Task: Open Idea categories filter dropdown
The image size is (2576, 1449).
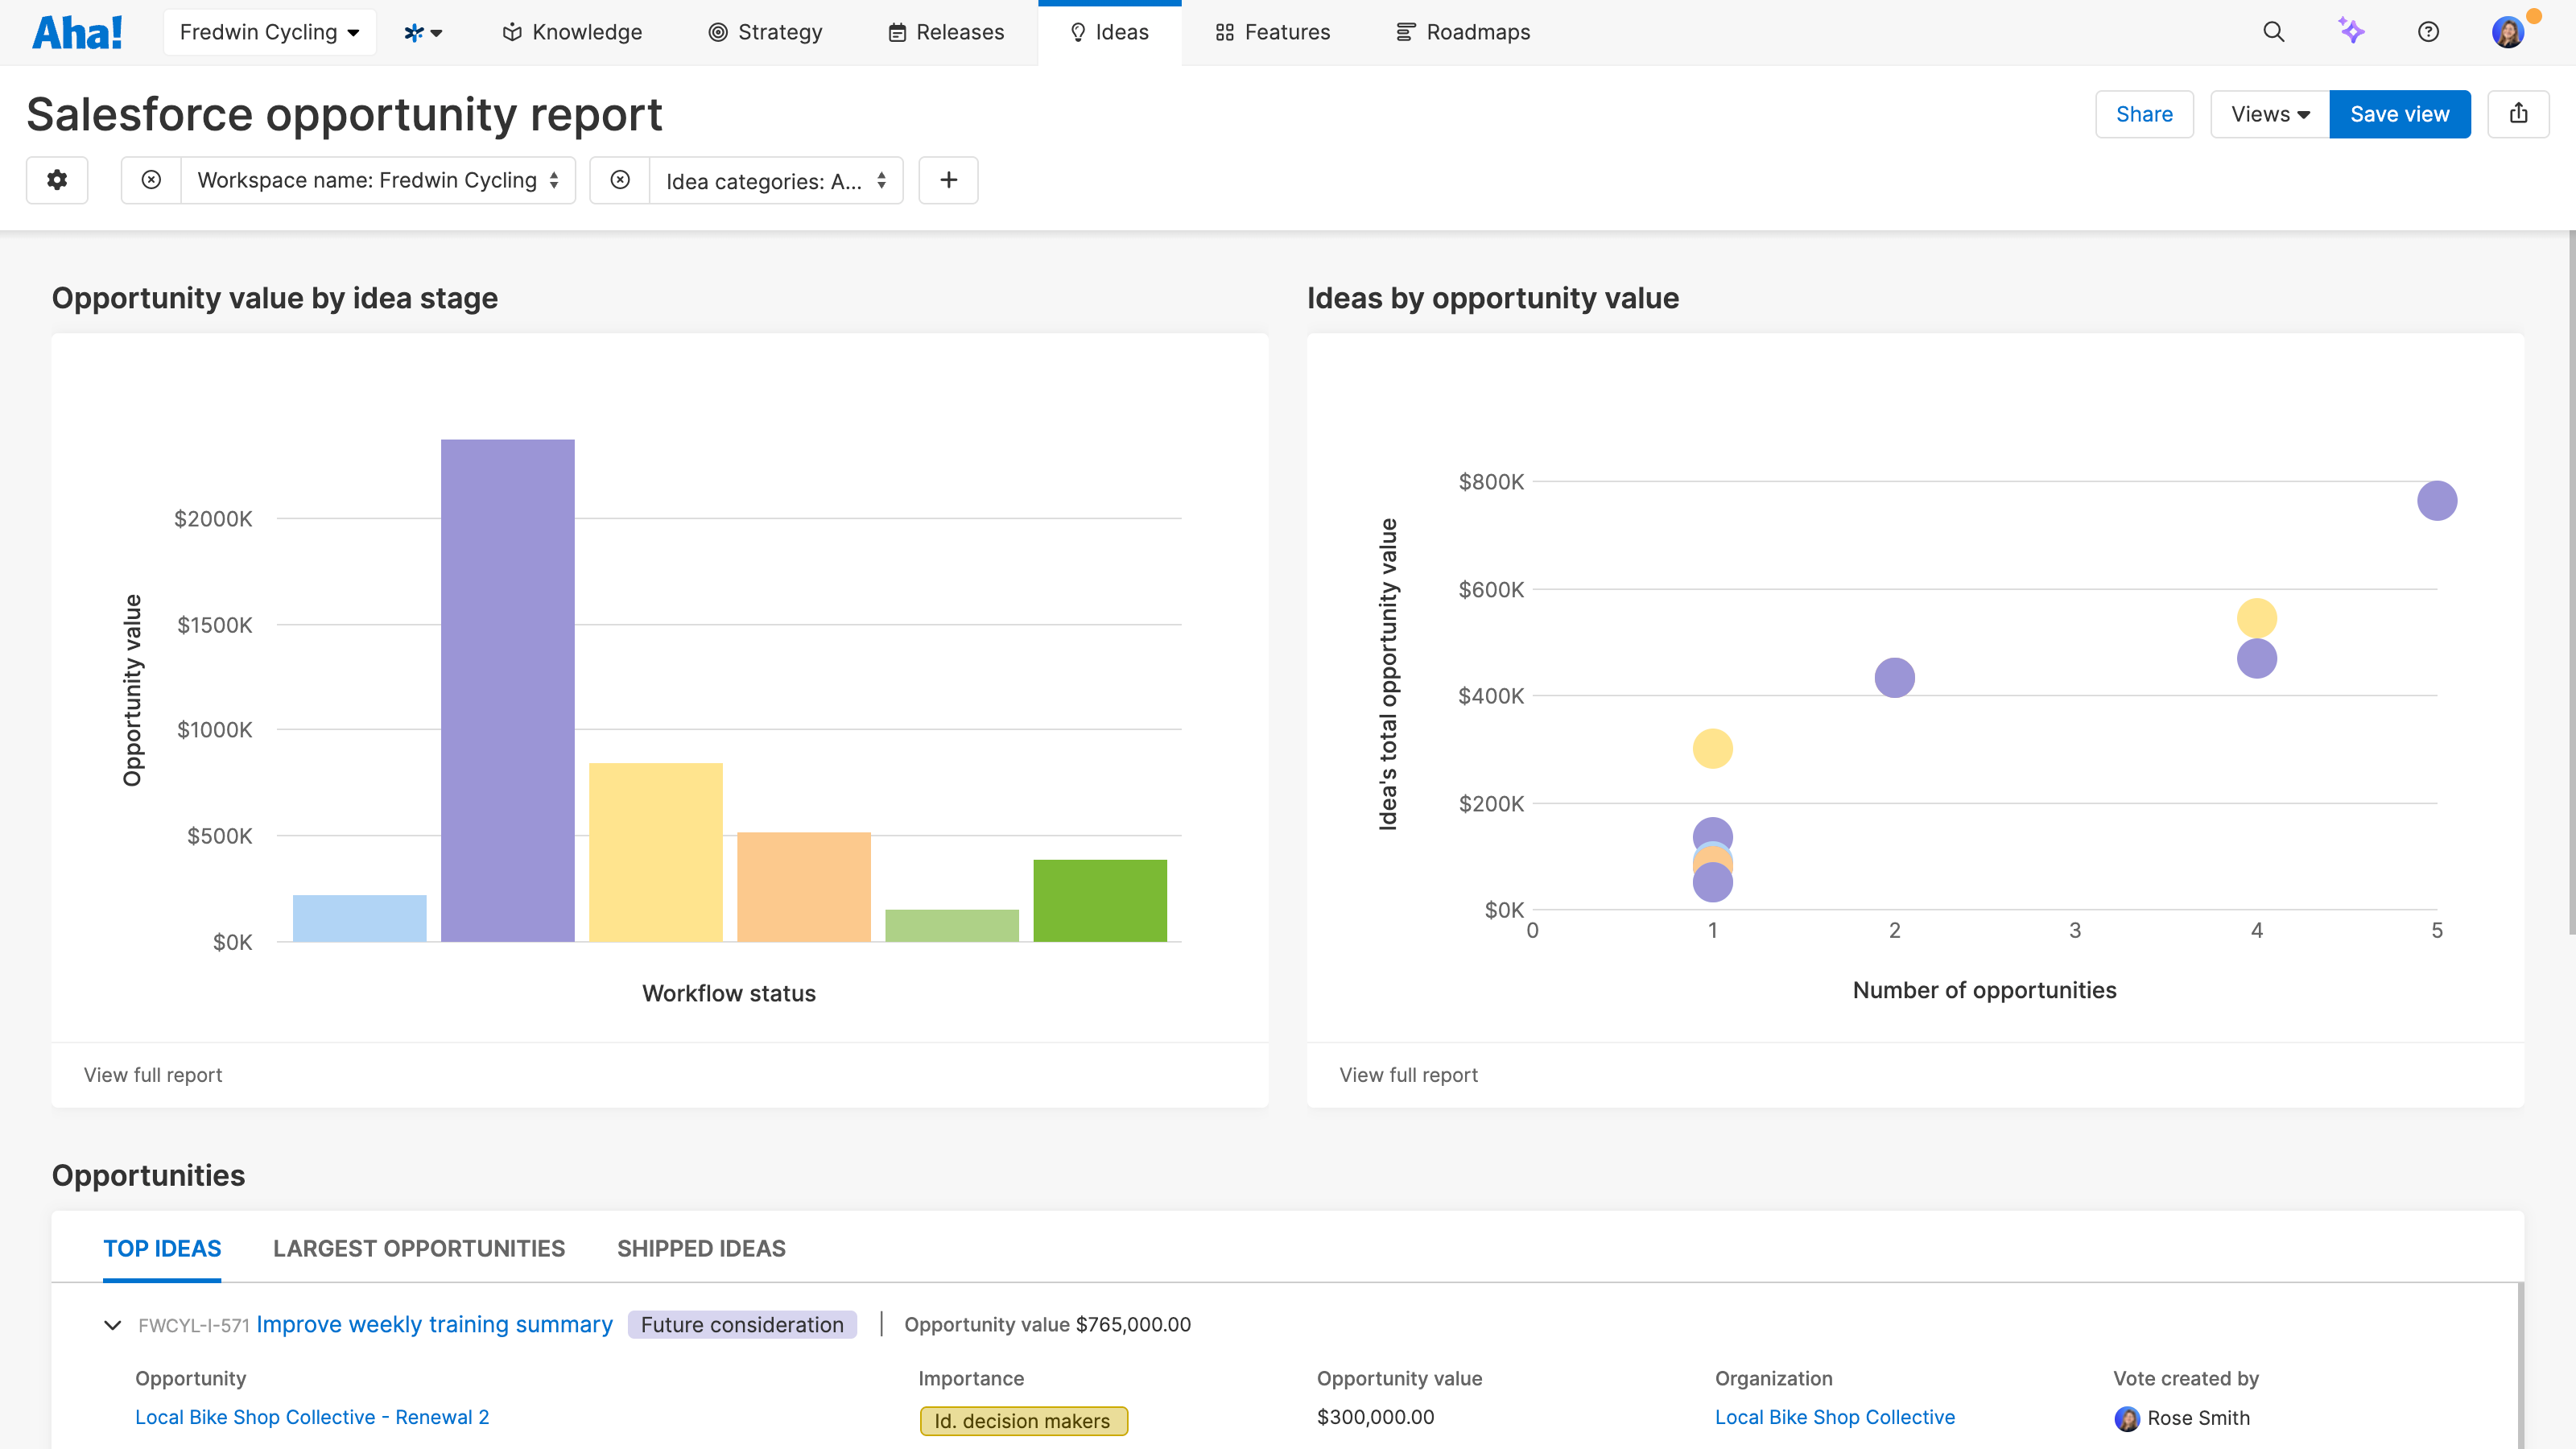Action: coord(776,180)
